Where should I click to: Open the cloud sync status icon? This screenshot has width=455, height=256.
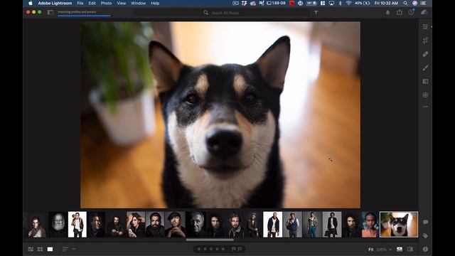(x=424, y=12)
